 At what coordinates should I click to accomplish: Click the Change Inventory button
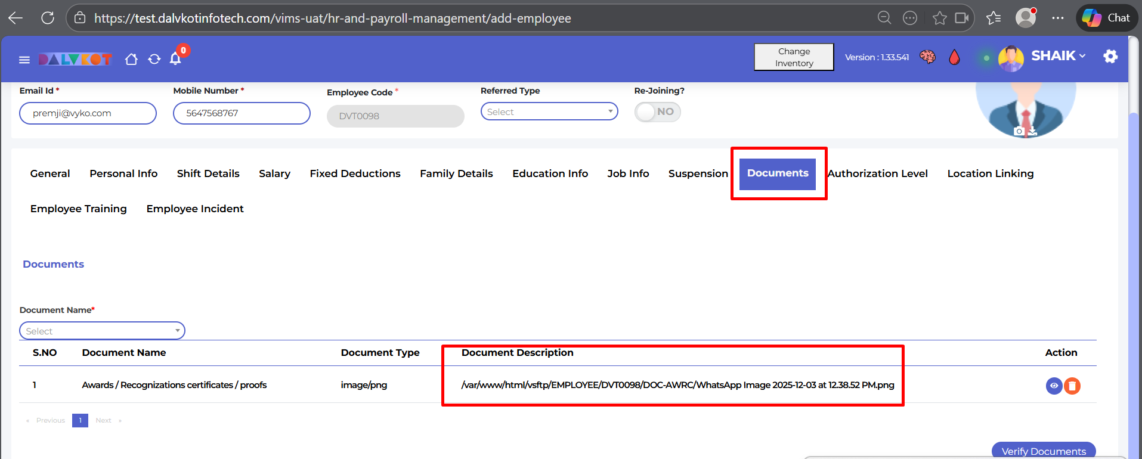click(x=794, y=57)
